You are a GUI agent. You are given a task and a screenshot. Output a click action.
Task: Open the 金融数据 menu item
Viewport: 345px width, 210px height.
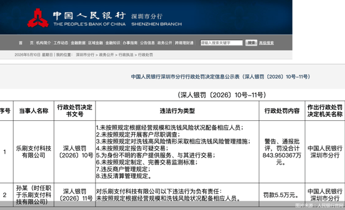pyautogui.click(x=78, y=43)
